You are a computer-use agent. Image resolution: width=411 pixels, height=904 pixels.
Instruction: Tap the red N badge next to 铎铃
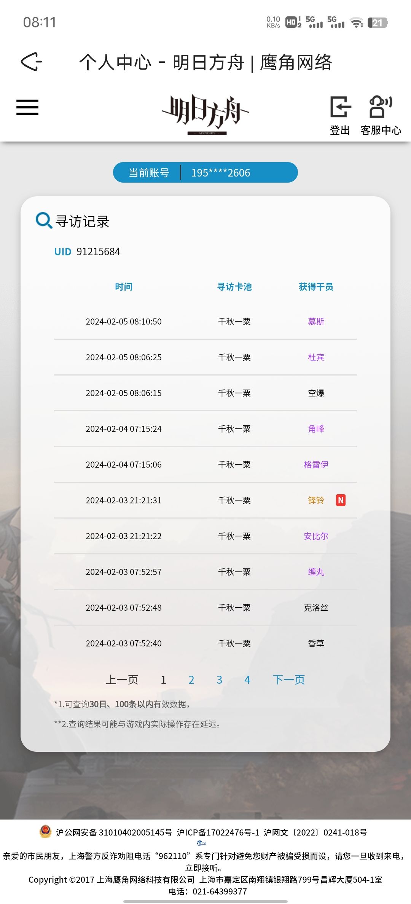click(x=341, y=500)
